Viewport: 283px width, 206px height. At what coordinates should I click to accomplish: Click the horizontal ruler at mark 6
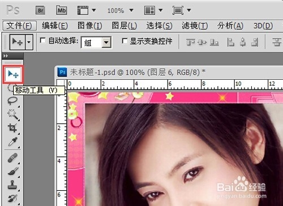(170, 83)
